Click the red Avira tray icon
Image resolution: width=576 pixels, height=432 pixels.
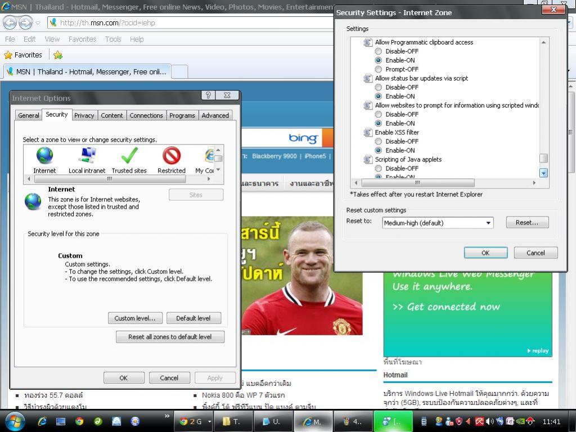click(479, 421)
